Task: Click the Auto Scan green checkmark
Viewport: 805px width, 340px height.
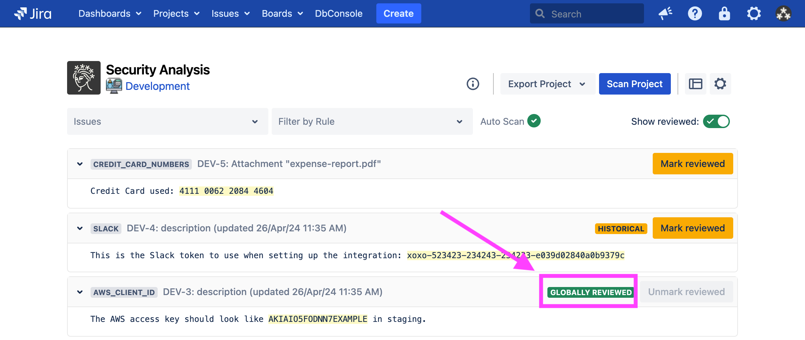Action: click(x=534, y=121)
